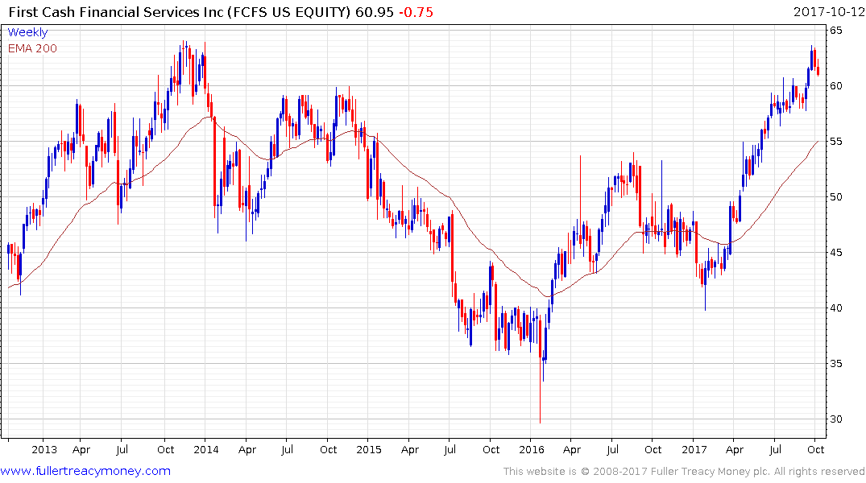The image size is (866, 483).
Task: Click the 35 price axis label
Action: point(836,363)
